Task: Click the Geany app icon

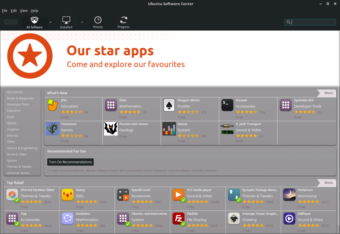Action: [x=68, y=195]
